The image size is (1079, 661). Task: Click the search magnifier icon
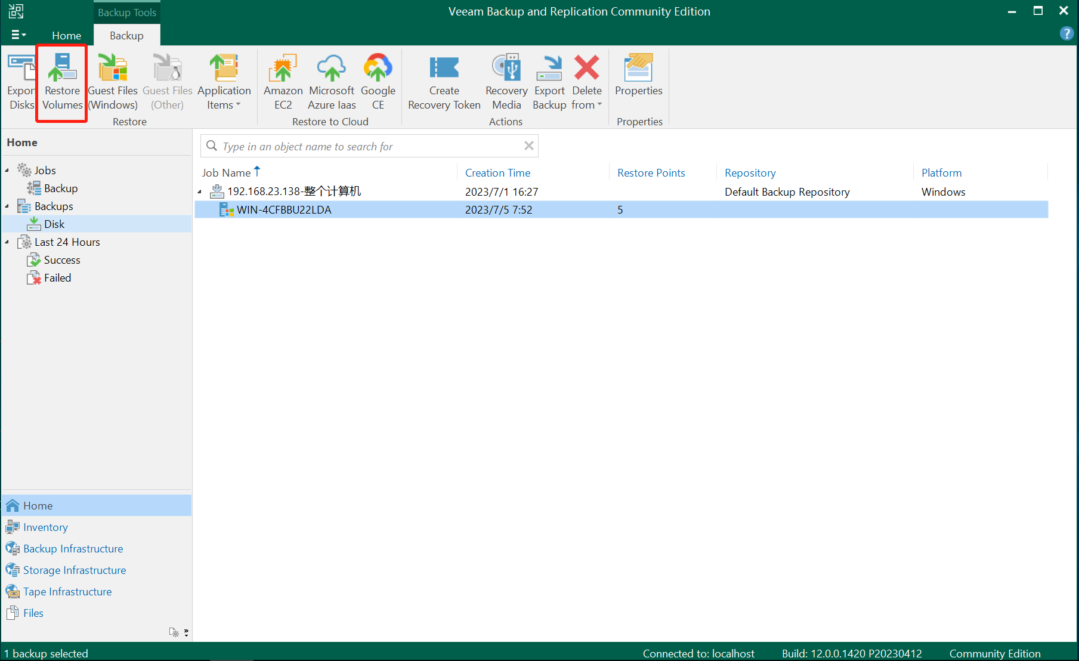tap(211, 146)
